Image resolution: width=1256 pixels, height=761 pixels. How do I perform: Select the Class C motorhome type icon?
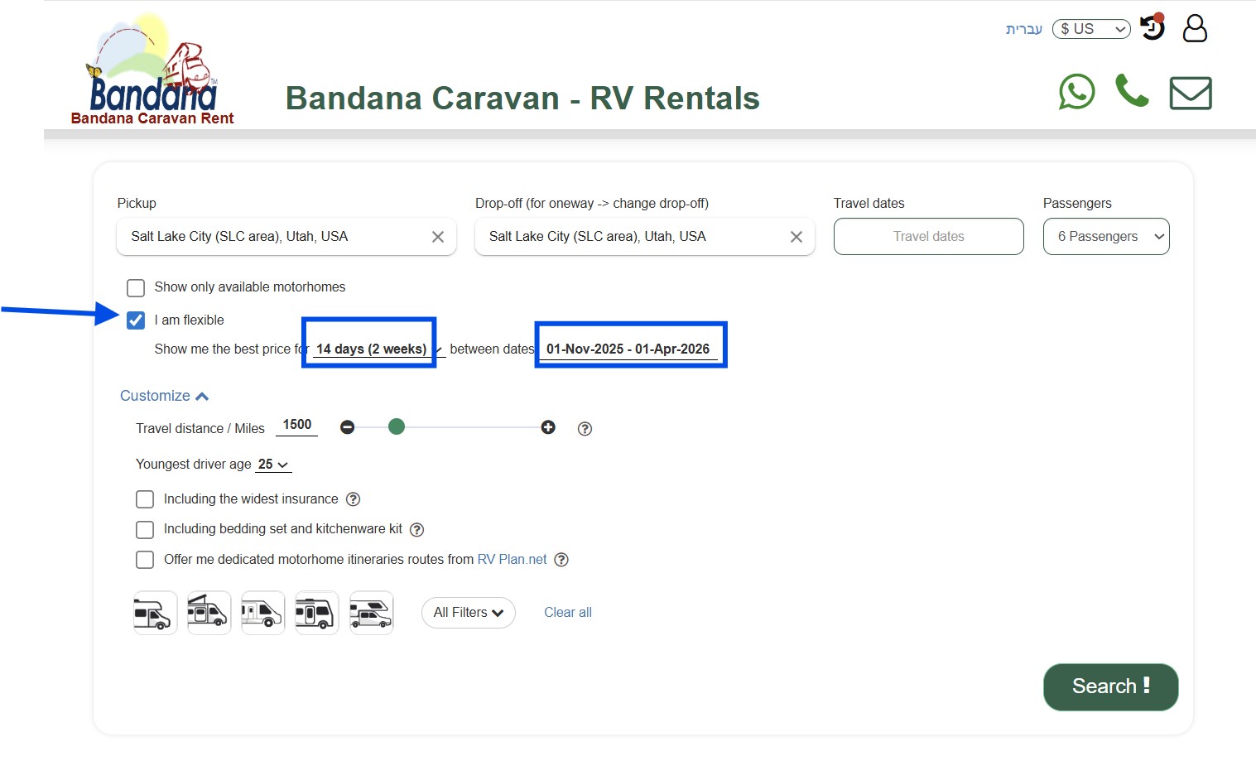coord(154,613)
